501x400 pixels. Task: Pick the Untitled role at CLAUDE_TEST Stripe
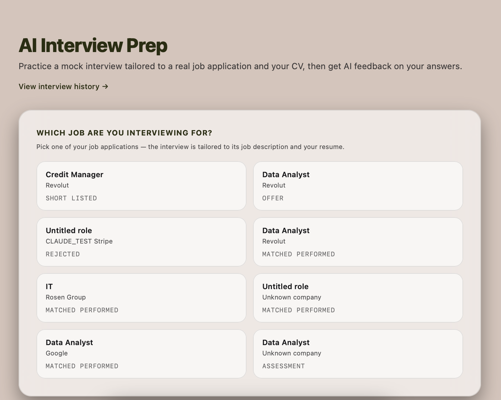coord(141,242)
